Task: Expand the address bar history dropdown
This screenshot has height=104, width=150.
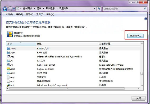Action: coord(95,9)
